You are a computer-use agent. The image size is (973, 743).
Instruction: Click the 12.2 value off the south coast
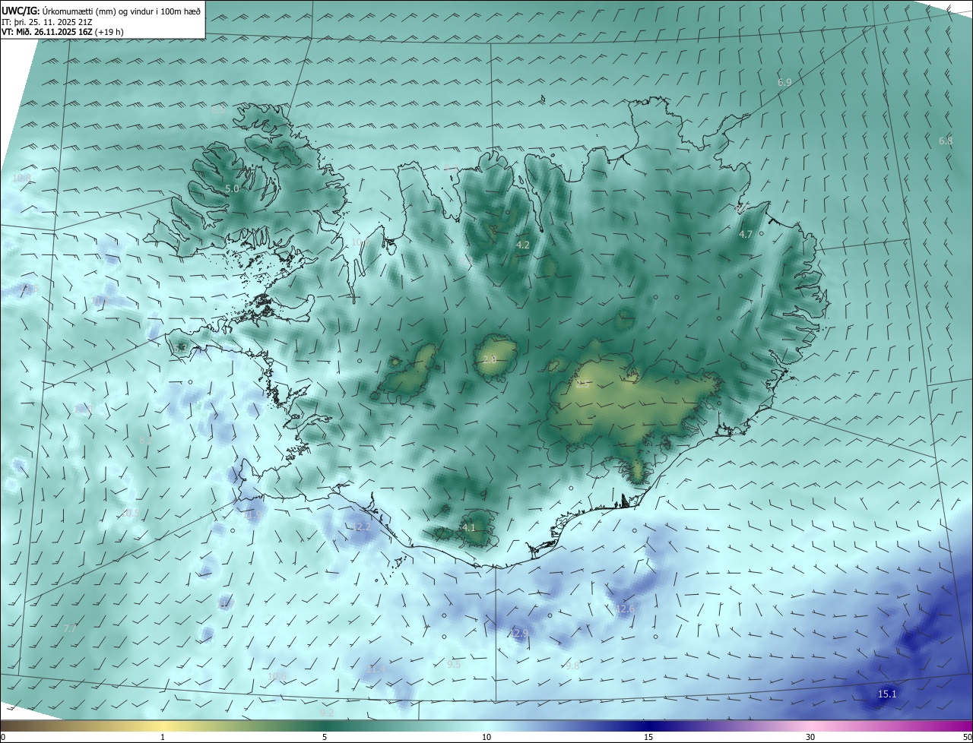[x=362, y=527]
